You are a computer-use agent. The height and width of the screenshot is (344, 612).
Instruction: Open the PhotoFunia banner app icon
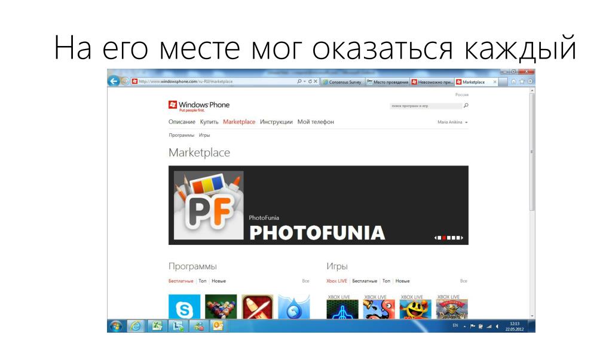209,205
